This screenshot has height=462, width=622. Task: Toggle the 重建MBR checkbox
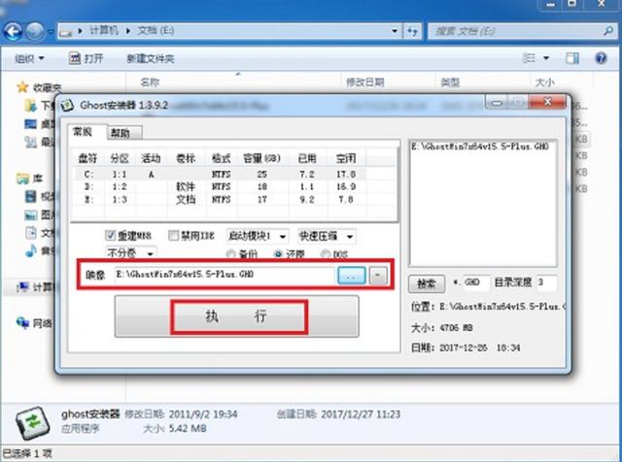(x=110, y=235)
